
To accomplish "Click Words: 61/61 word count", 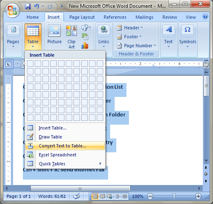I will coord(52,196).
